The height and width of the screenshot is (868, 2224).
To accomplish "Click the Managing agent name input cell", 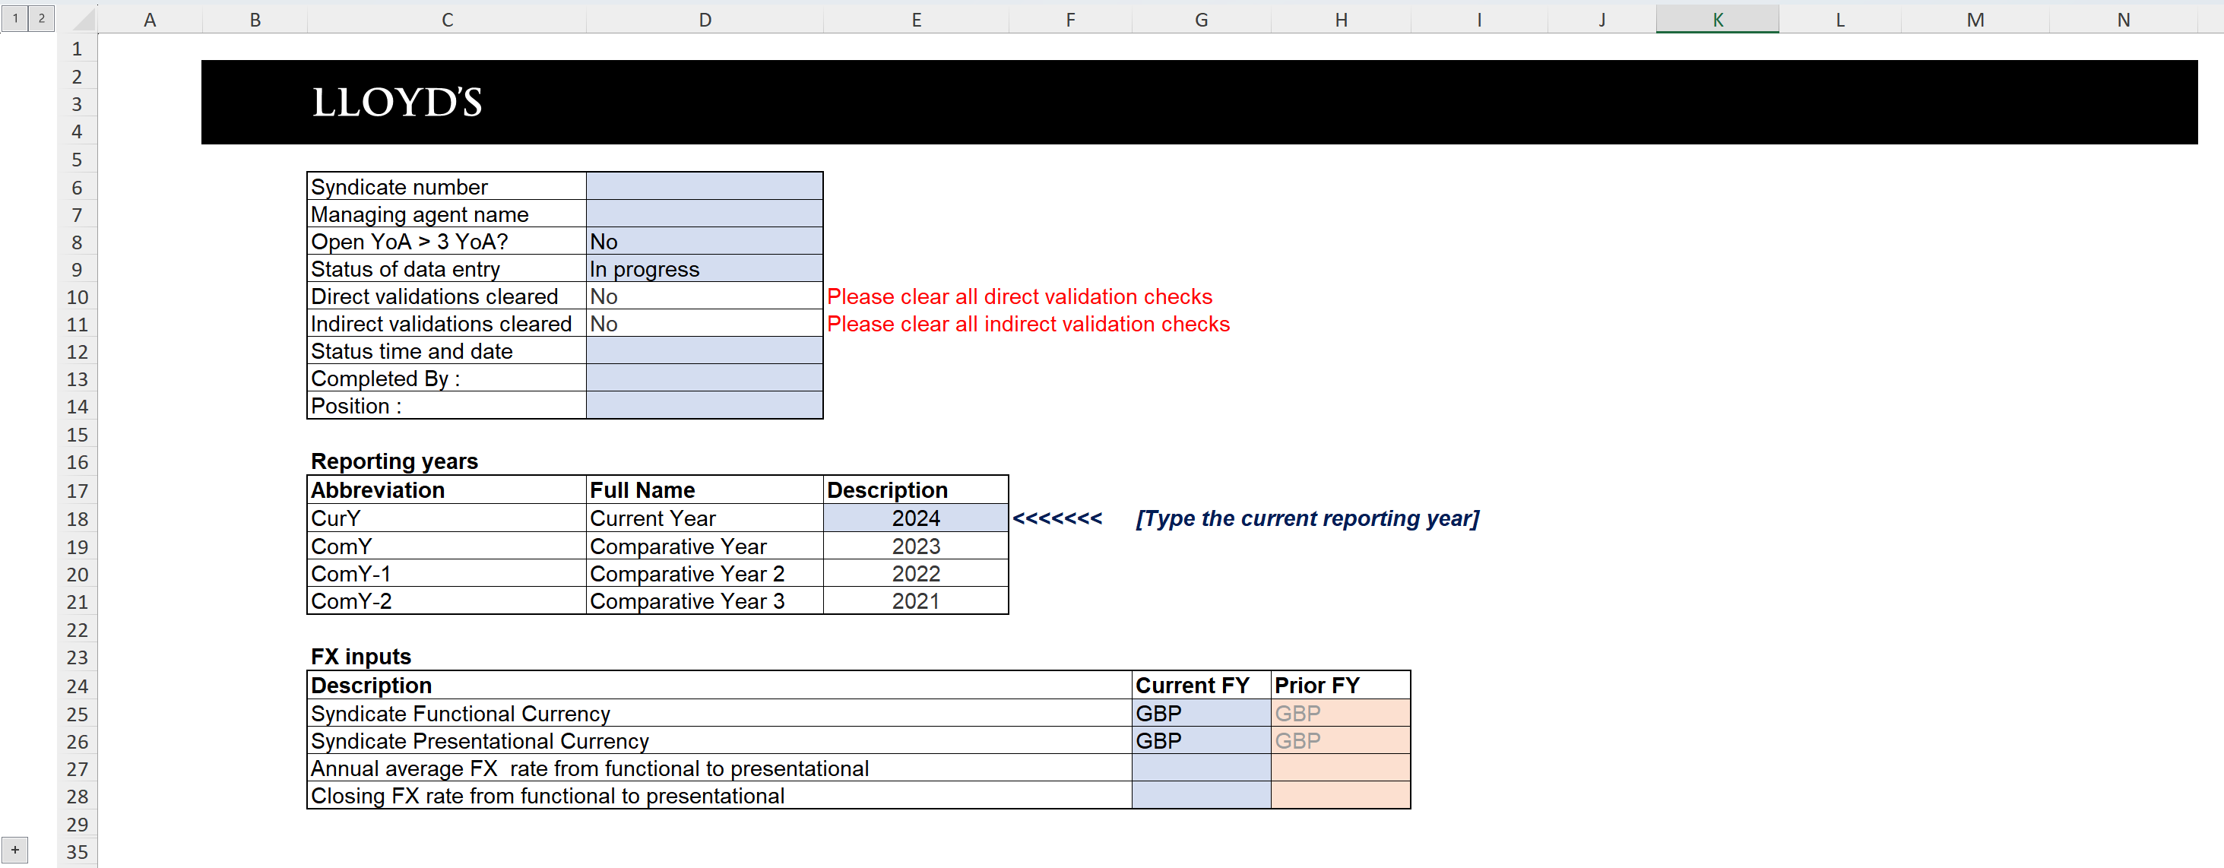I will click(x=704, y=214).
